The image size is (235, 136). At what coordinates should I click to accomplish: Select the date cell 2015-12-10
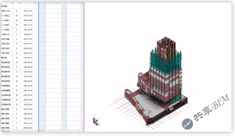pyautogui.click(x=28, y=25)
